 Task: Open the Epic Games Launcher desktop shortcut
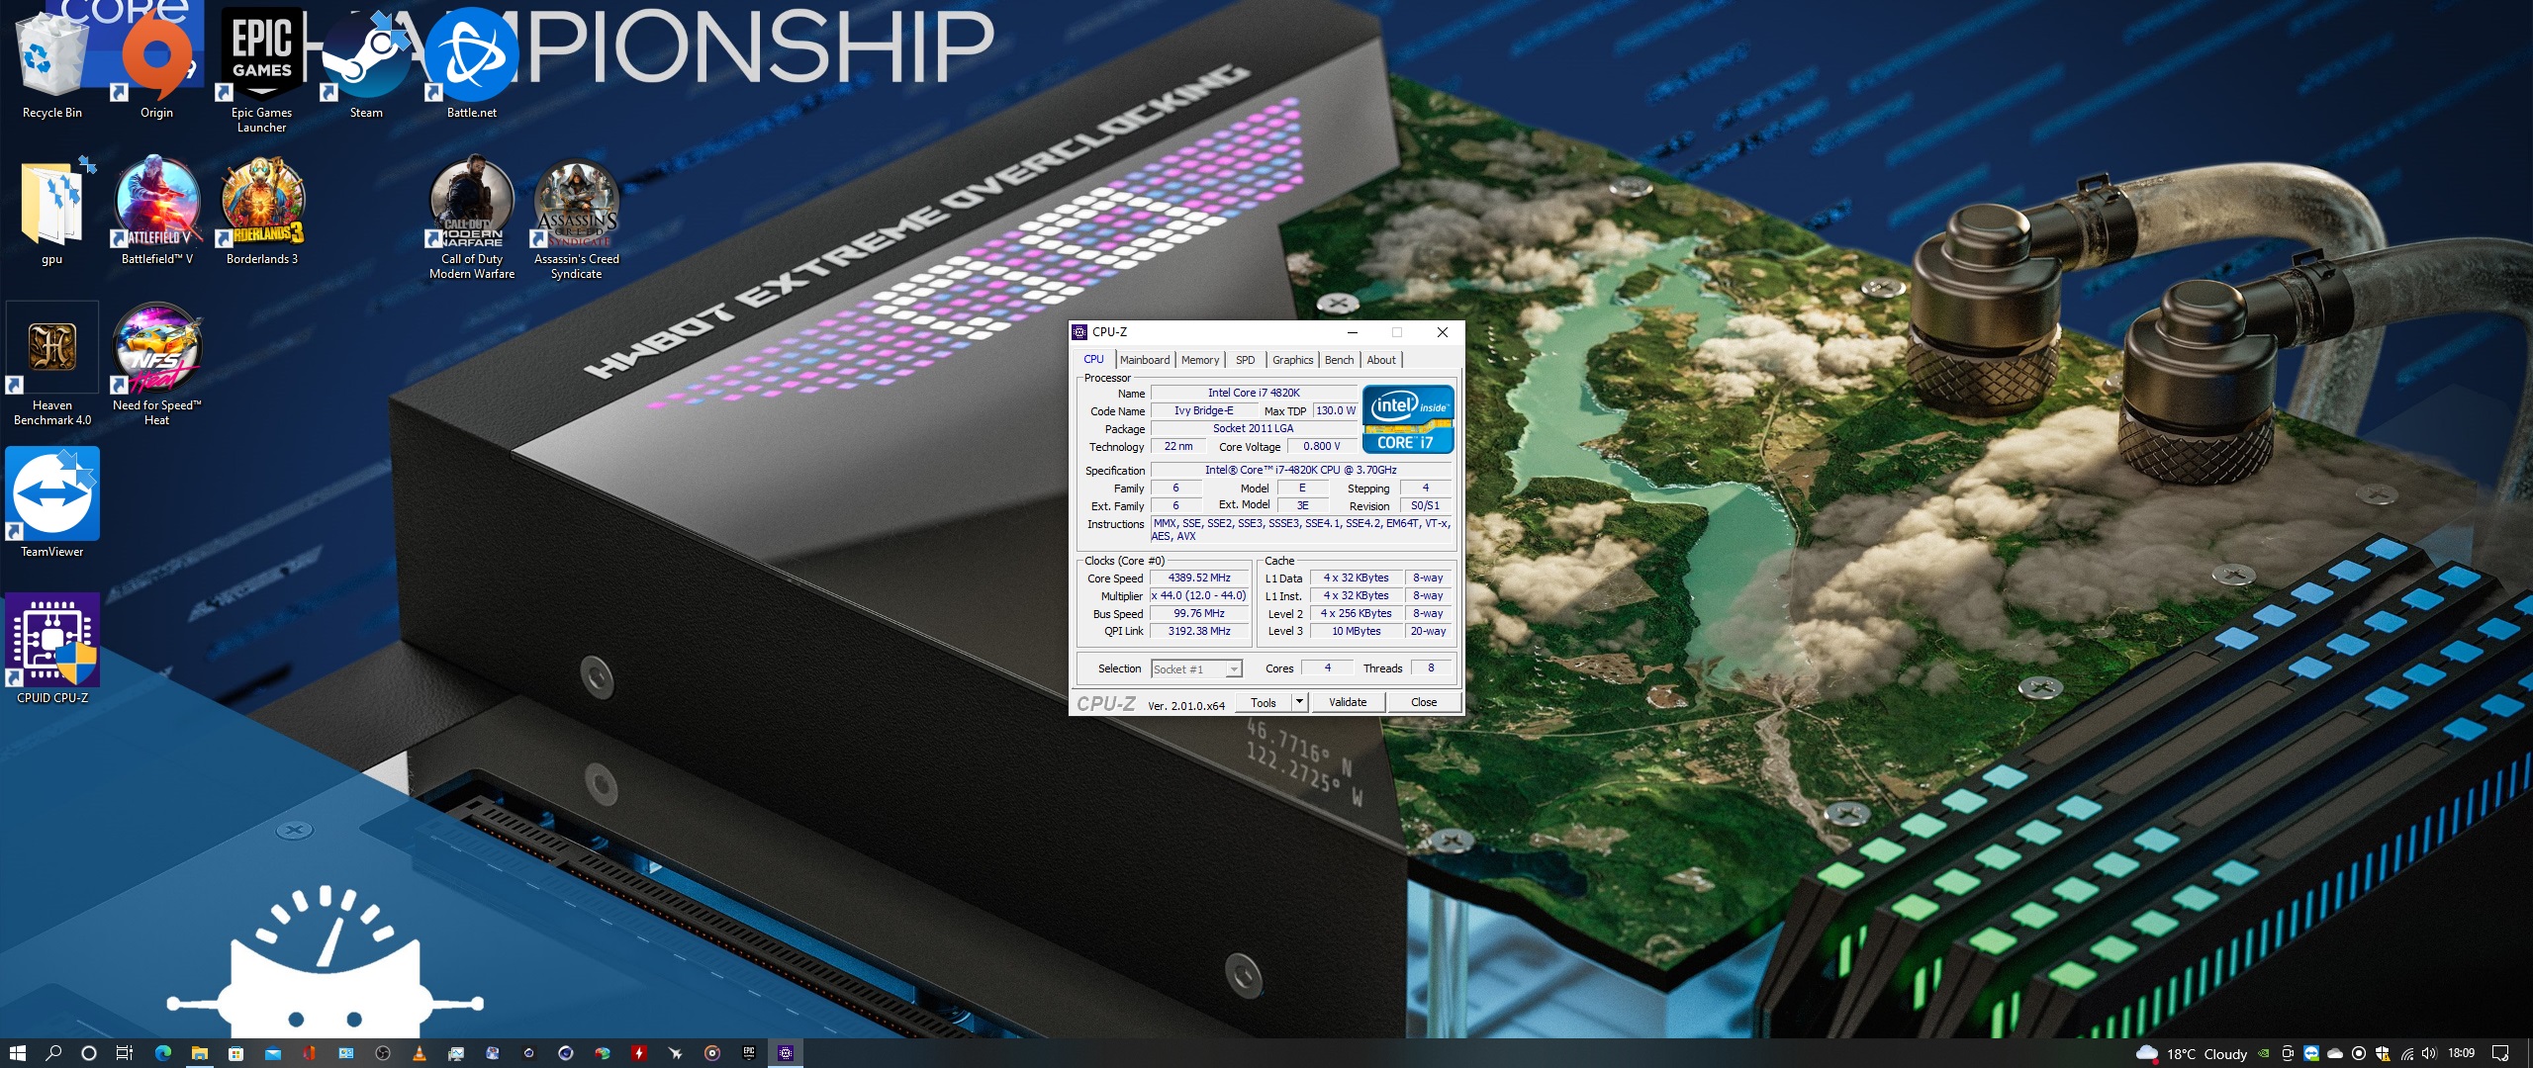pyautogui.click(x=261, y=69)
